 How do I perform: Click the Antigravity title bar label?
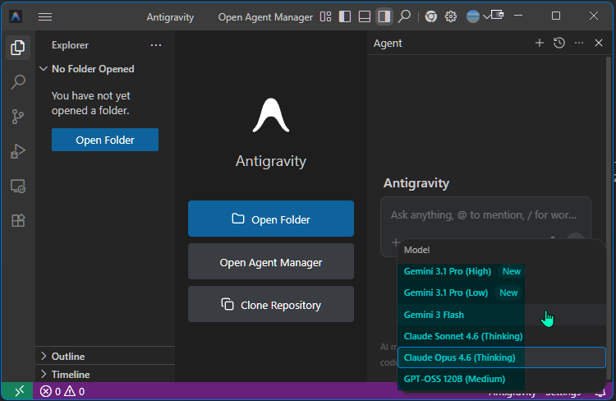point(170,17)
